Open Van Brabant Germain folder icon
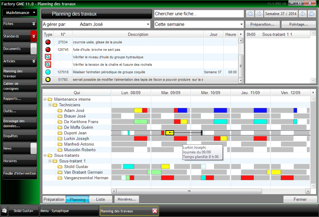Viewport: 319px width, 217px height. coord(60,172)
